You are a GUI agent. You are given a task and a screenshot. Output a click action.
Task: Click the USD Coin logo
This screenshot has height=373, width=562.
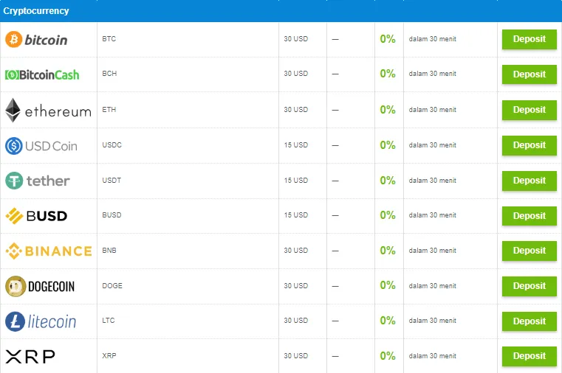click(x=41, y=145)
